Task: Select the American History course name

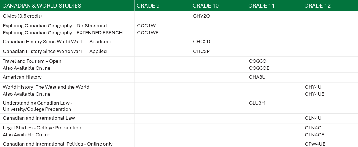Action: (22, 77)
